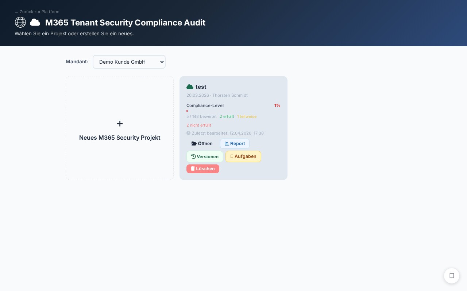The height and width of the screenshot is (291, 467).
Task: Click the clock icon beside Zuletzt bearbeitet
Action: pyautogui.click(x=188, y=133)
